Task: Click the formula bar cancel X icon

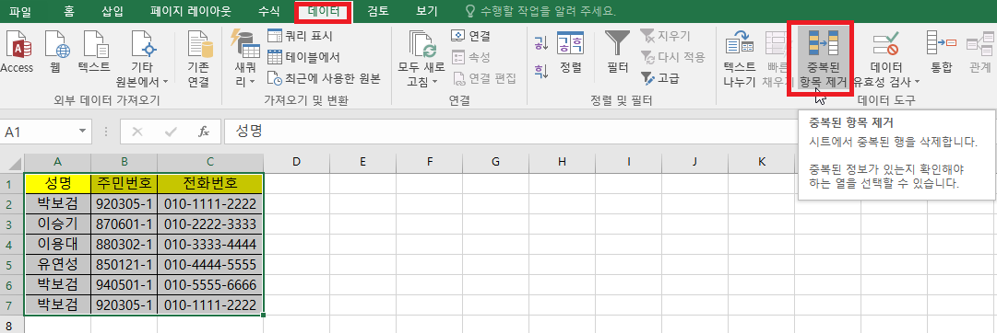Action: tap(136, 132)
